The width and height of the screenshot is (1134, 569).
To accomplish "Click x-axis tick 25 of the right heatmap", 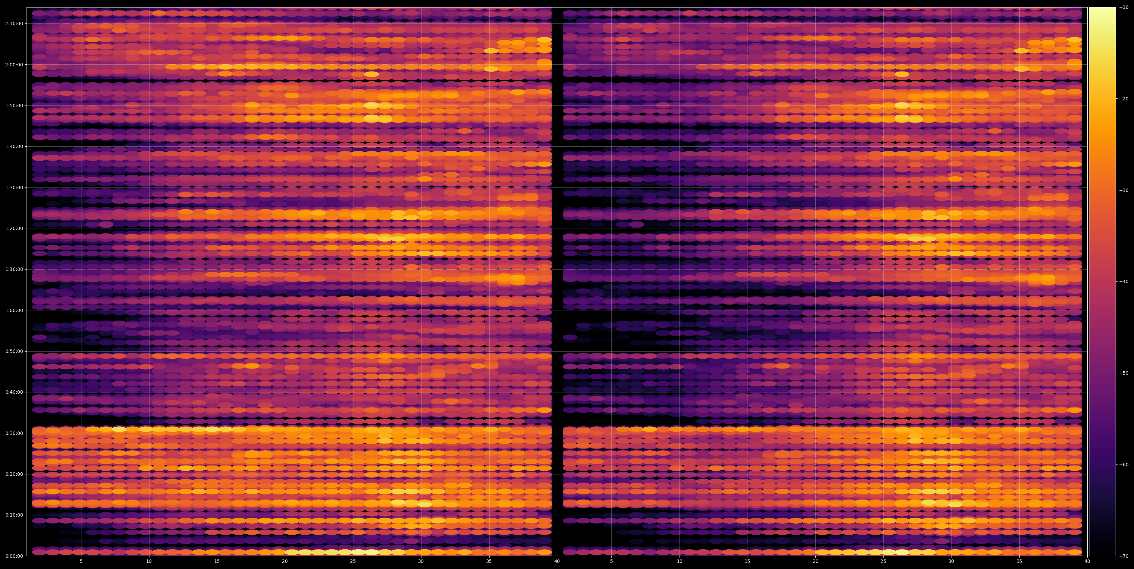I will click(883, 562).
